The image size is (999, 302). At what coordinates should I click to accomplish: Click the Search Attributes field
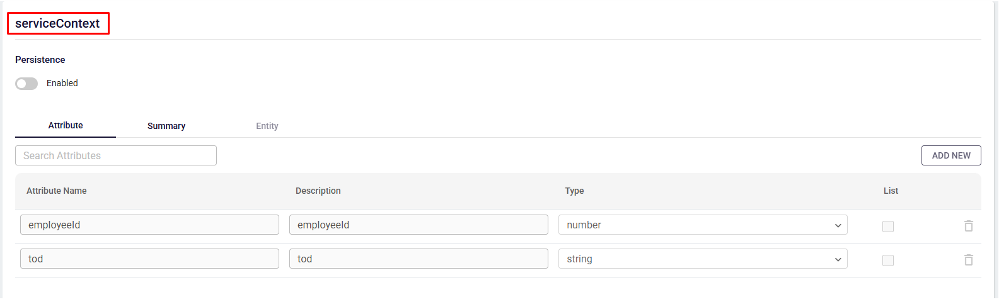pyautogui.click(x=116, y=155)
